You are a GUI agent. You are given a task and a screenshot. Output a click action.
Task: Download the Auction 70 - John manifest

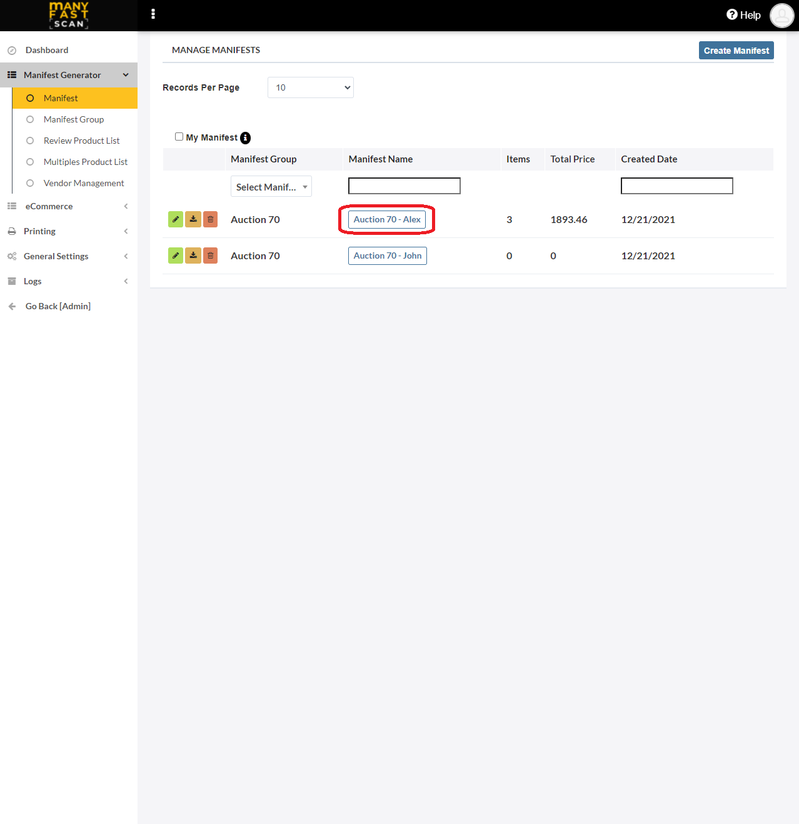pyautogui.click(x=193, y=256)
